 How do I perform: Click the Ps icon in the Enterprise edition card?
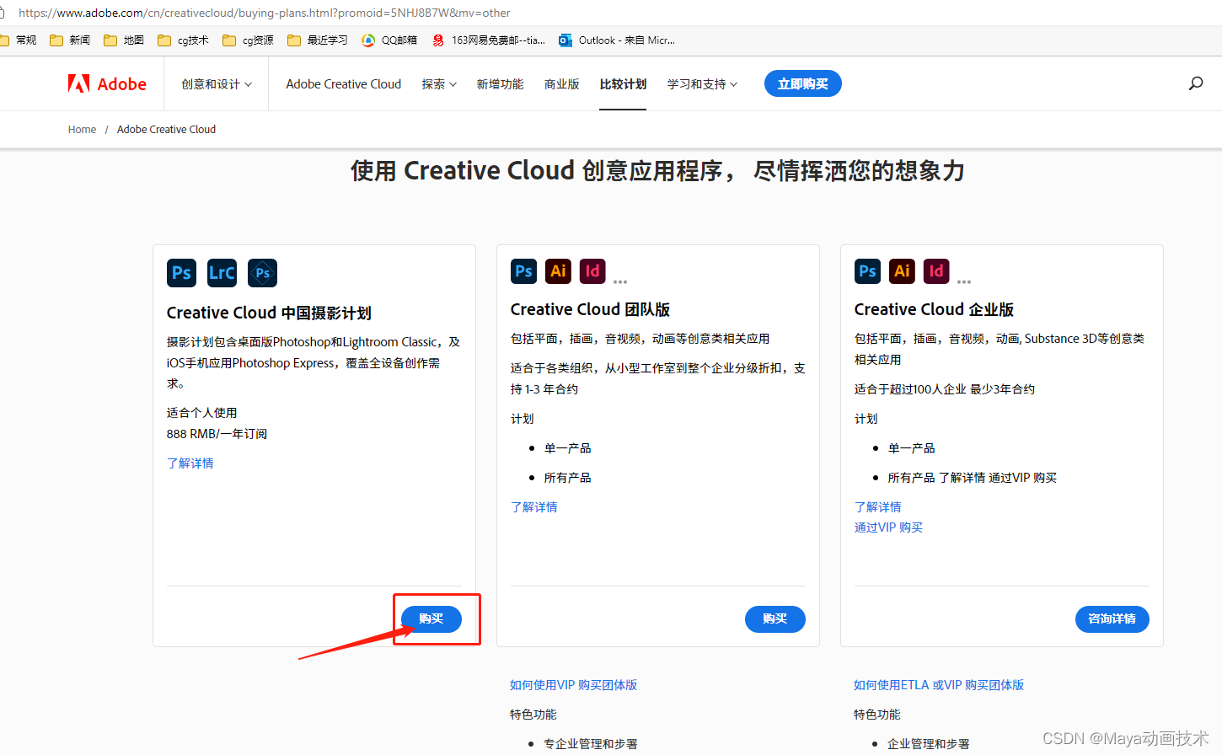coord(867,271)
